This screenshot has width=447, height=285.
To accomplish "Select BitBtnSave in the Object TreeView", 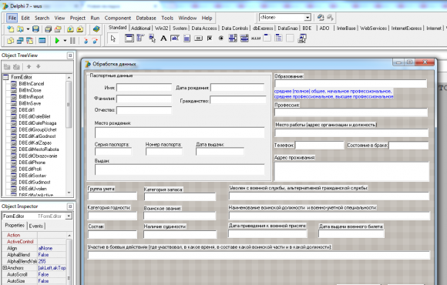I will tap(29, 103).
